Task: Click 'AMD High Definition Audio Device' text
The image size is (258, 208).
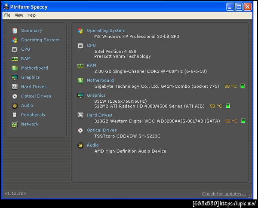Action: [130, 151]
